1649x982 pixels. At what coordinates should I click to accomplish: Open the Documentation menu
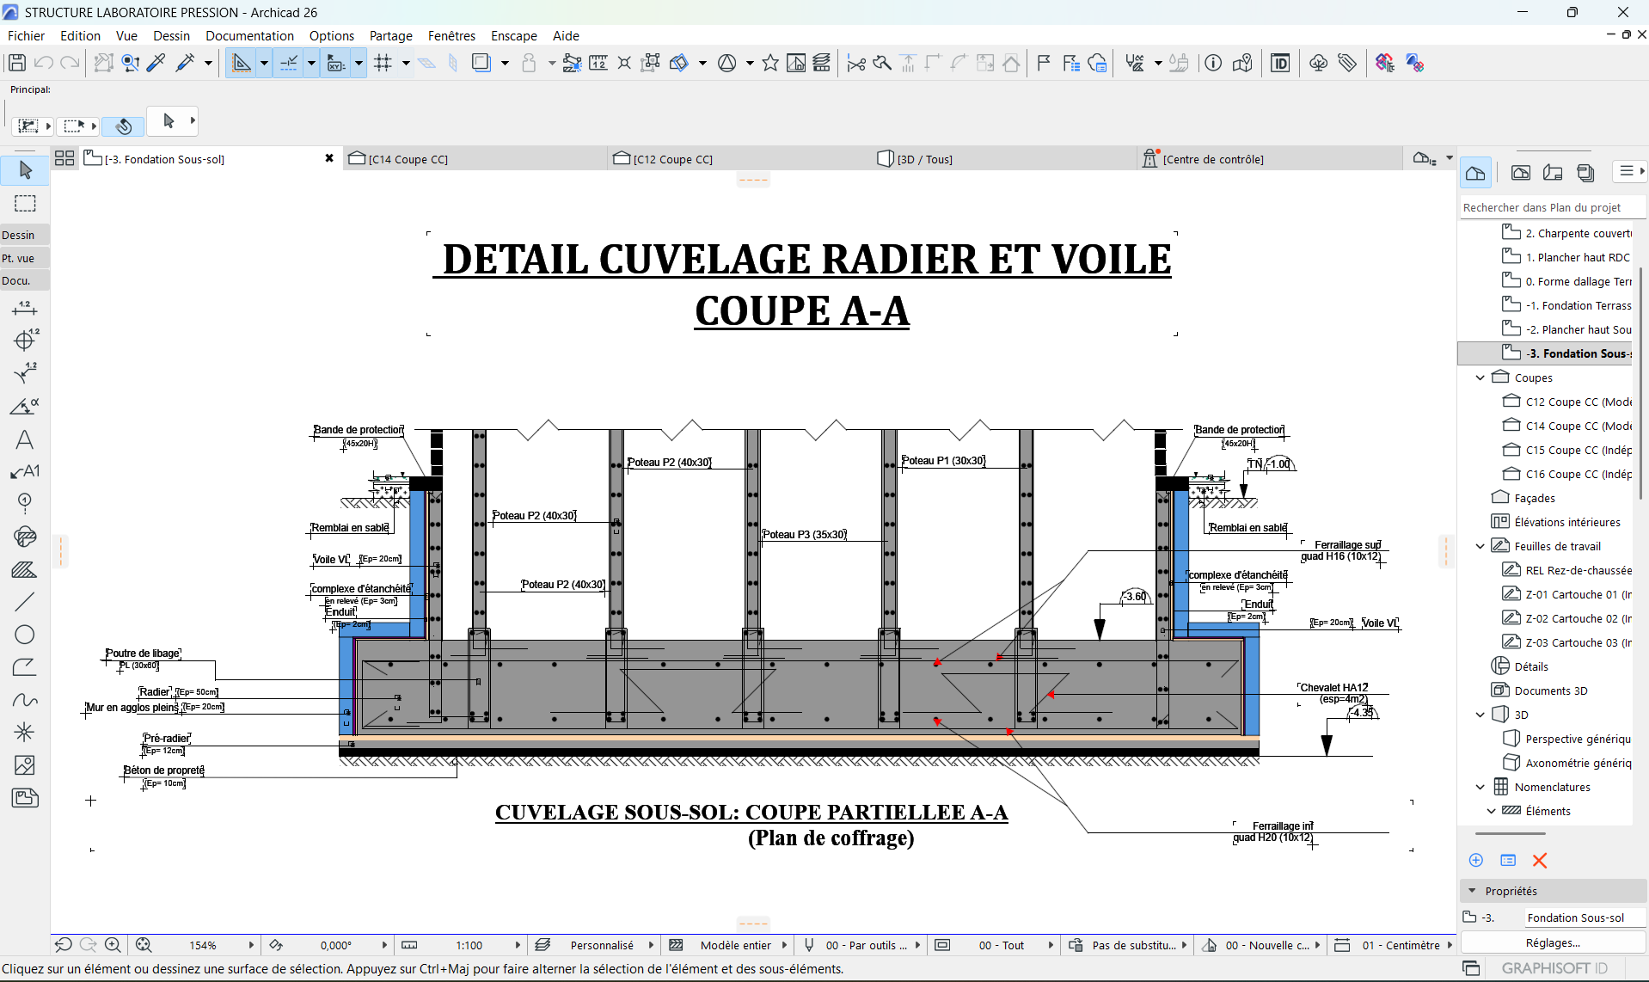click(x=249, y=35)
